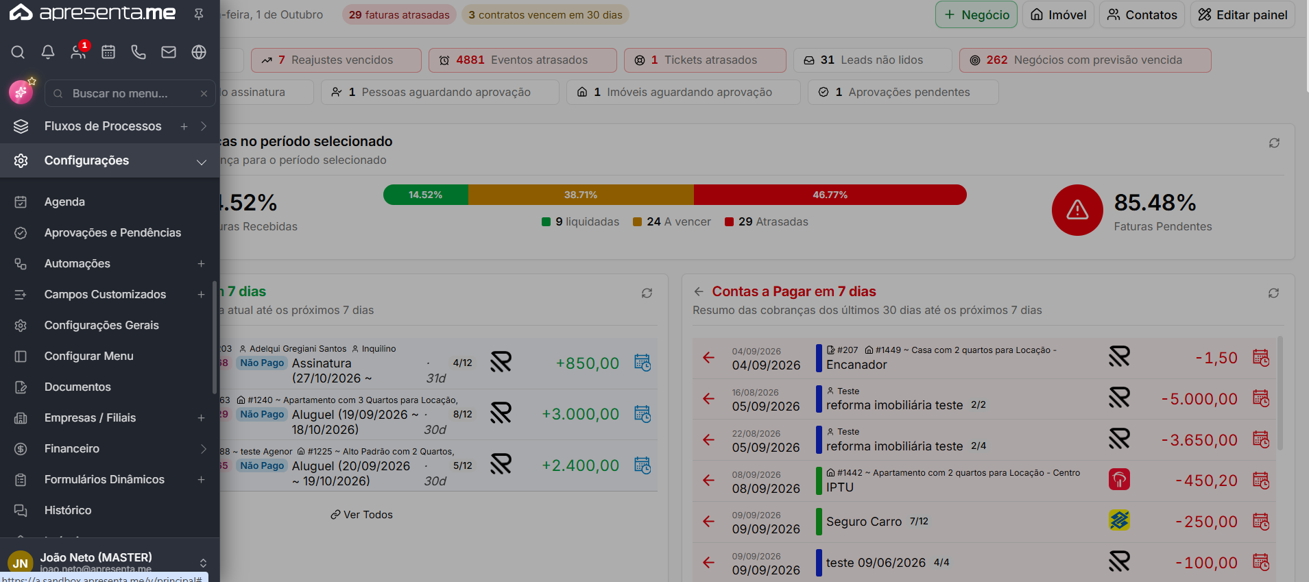
Task: Open the mail envelope icon
Action: pyautogui.click(x=169, y=52)
